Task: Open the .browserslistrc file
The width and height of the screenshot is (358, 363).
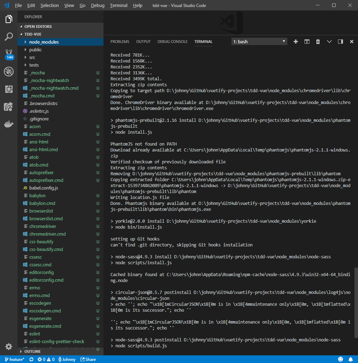Action: click(60, 103)
